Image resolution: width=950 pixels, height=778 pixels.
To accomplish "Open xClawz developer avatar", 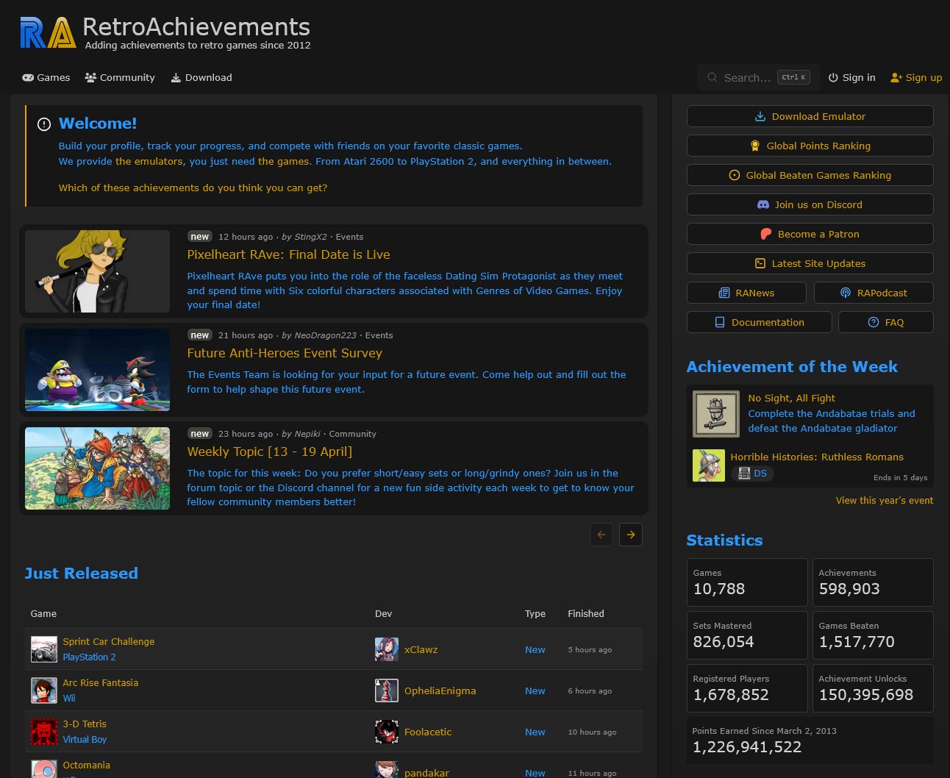I will coord(387,649).
